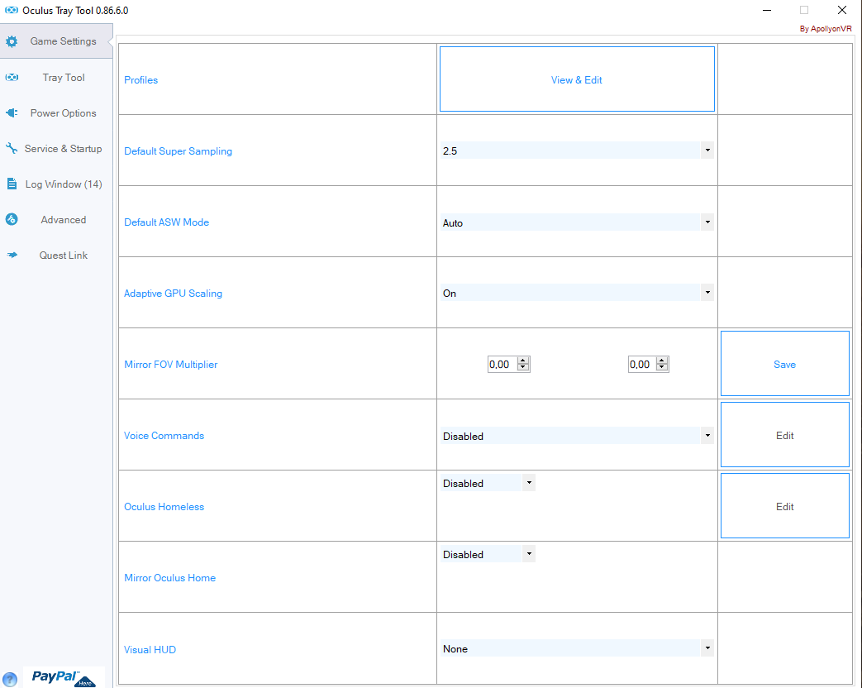This screenshot has height=688, width=862.
Task: Switch to the Tray Tool tab
Action: (56, 78)
